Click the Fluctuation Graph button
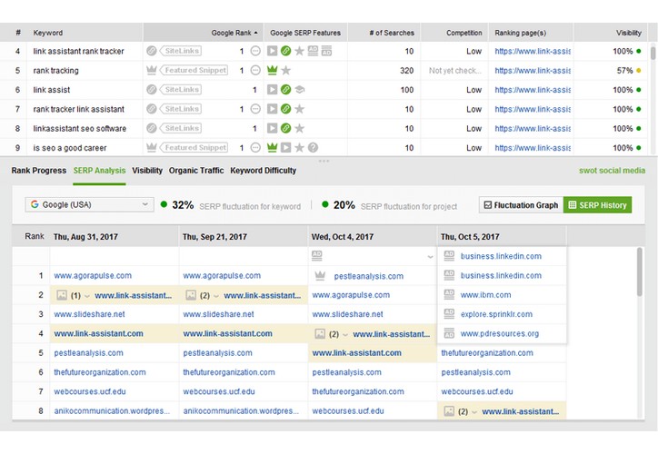The height and width of the screenshot is (454, 658). click(521, 205)
